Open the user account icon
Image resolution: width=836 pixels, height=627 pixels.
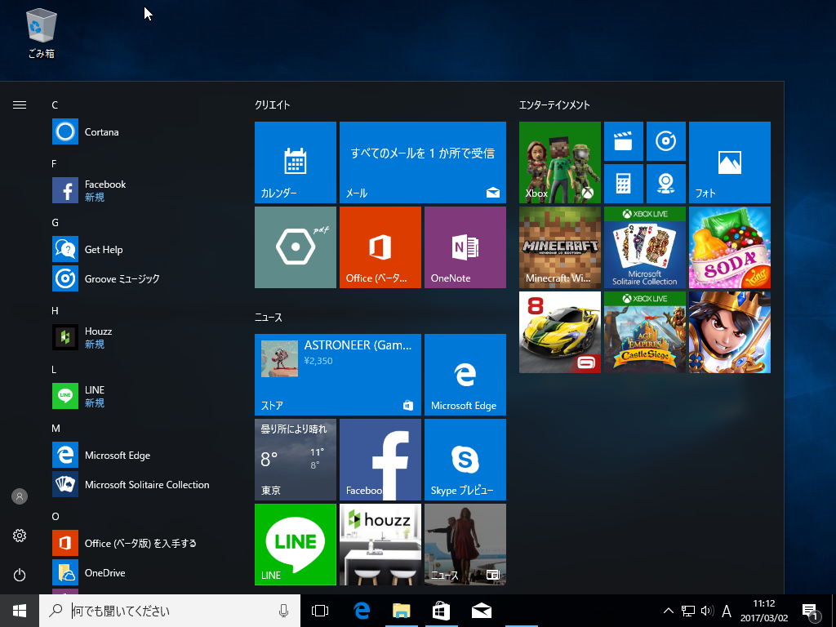[20, 496]
